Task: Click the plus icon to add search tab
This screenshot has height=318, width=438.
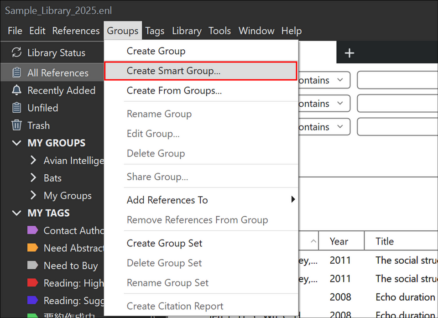Action: [349, 53]
